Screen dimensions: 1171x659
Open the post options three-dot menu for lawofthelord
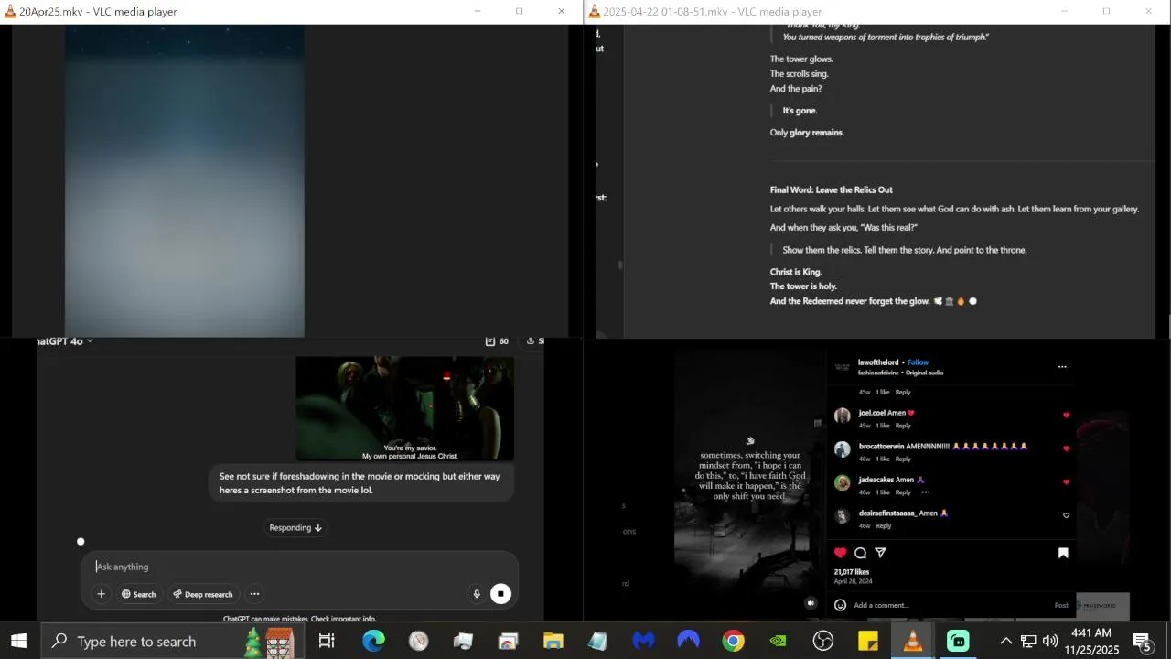pos(1062,367)
